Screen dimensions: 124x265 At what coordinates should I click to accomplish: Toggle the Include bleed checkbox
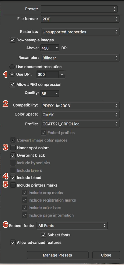pos(13,178)
